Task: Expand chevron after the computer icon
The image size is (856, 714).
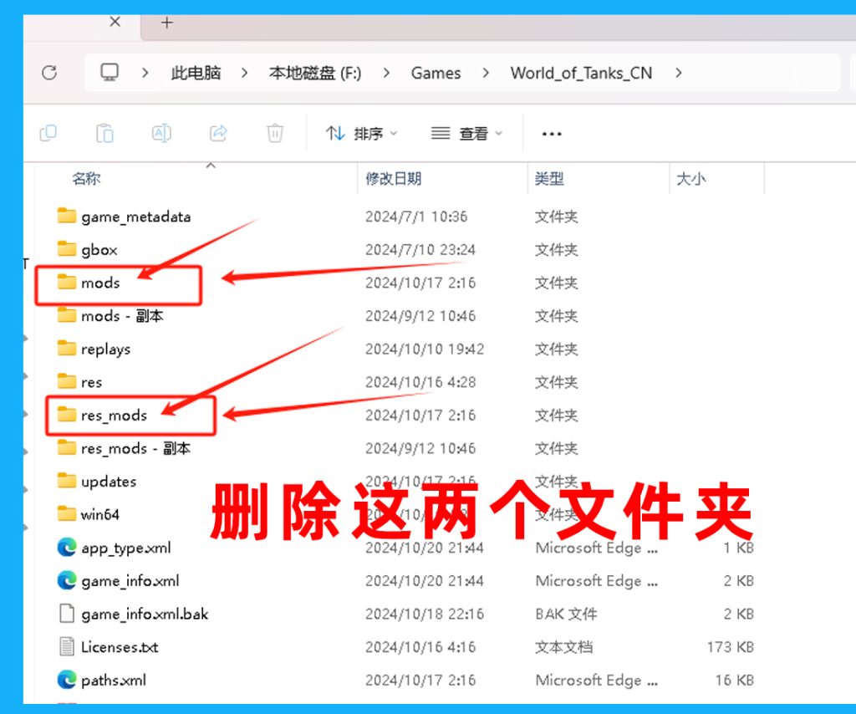Action: (x=145, y=73)
